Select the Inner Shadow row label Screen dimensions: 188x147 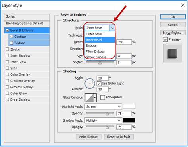coord(20,55)
